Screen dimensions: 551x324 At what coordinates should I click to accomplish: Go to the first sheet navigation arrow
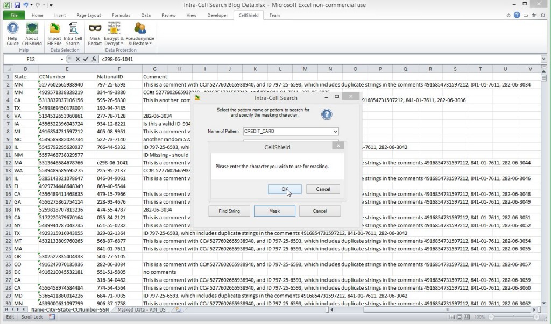[x=7, y=309]
